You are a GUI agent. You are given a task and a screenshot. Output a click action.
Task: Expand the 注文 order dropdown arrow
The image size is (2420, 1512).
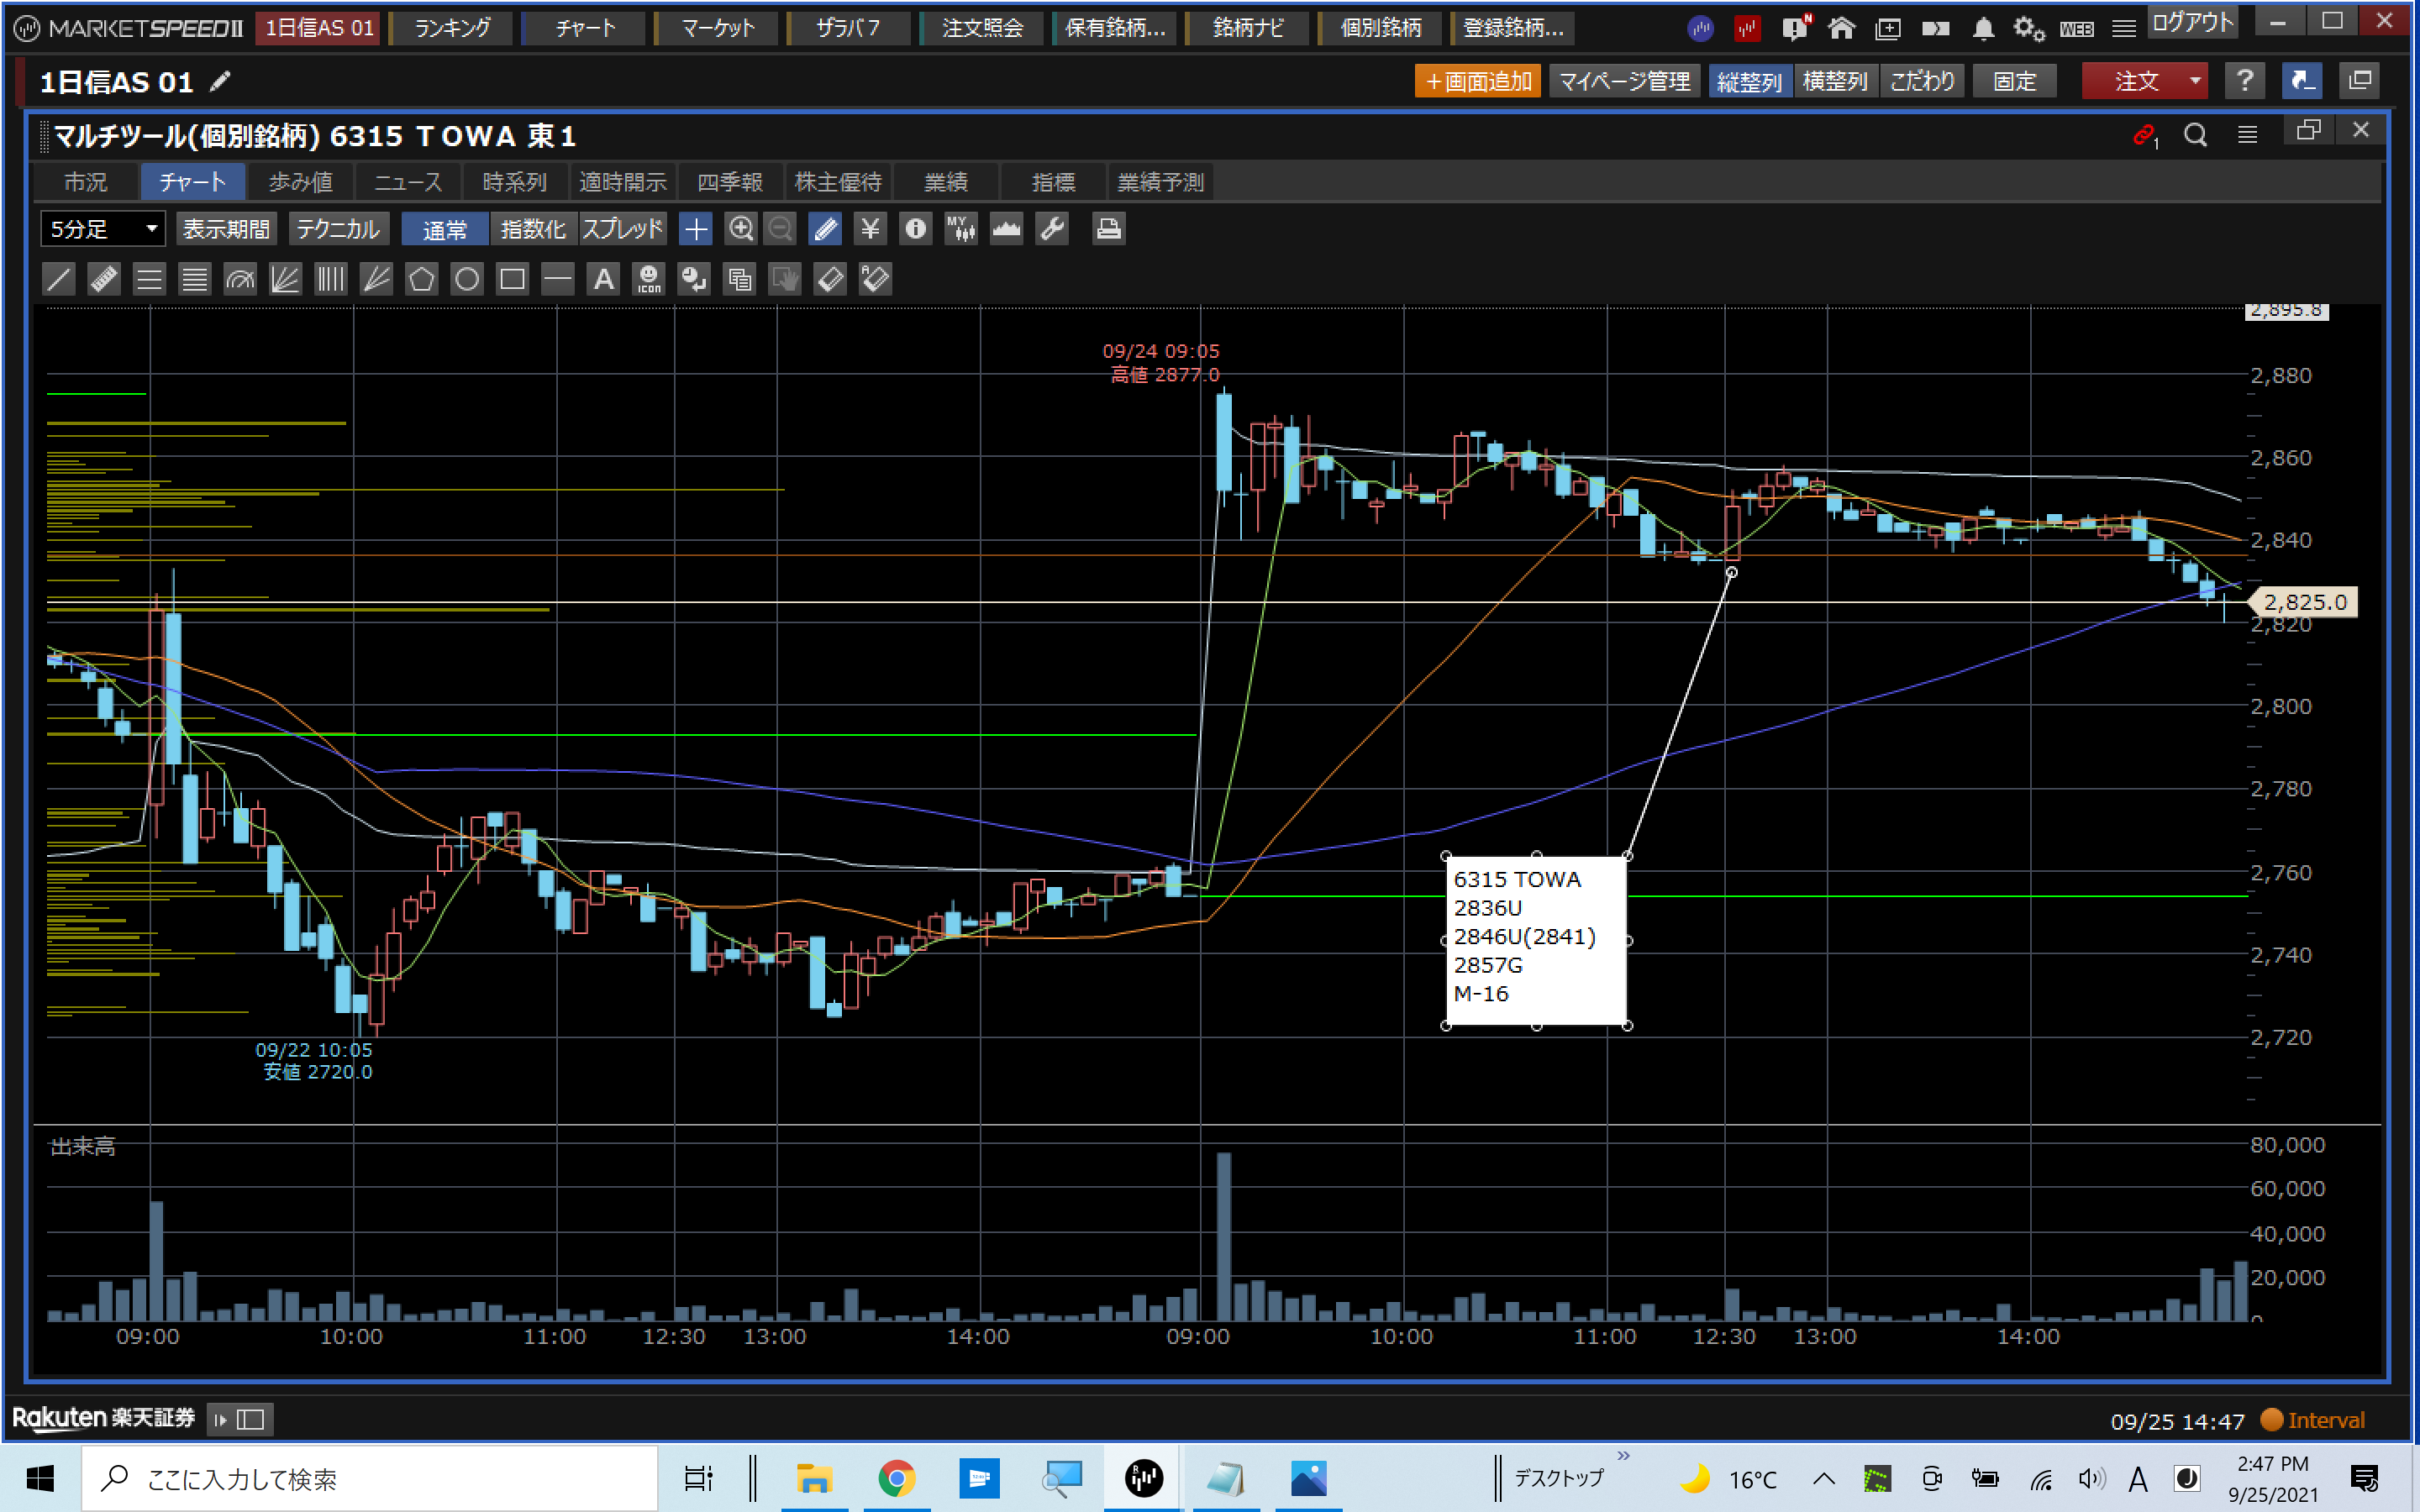point(2195,81)
